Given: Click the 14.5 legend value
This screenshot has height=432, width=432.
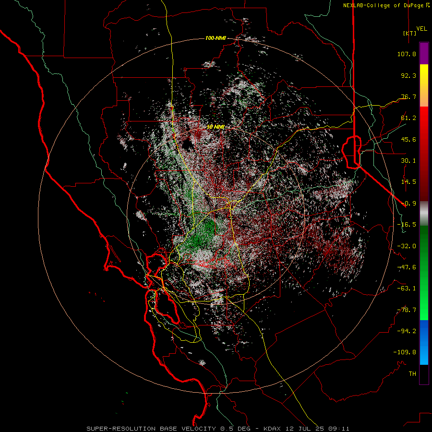Looking at the screenshot, I should click(408, 182).
